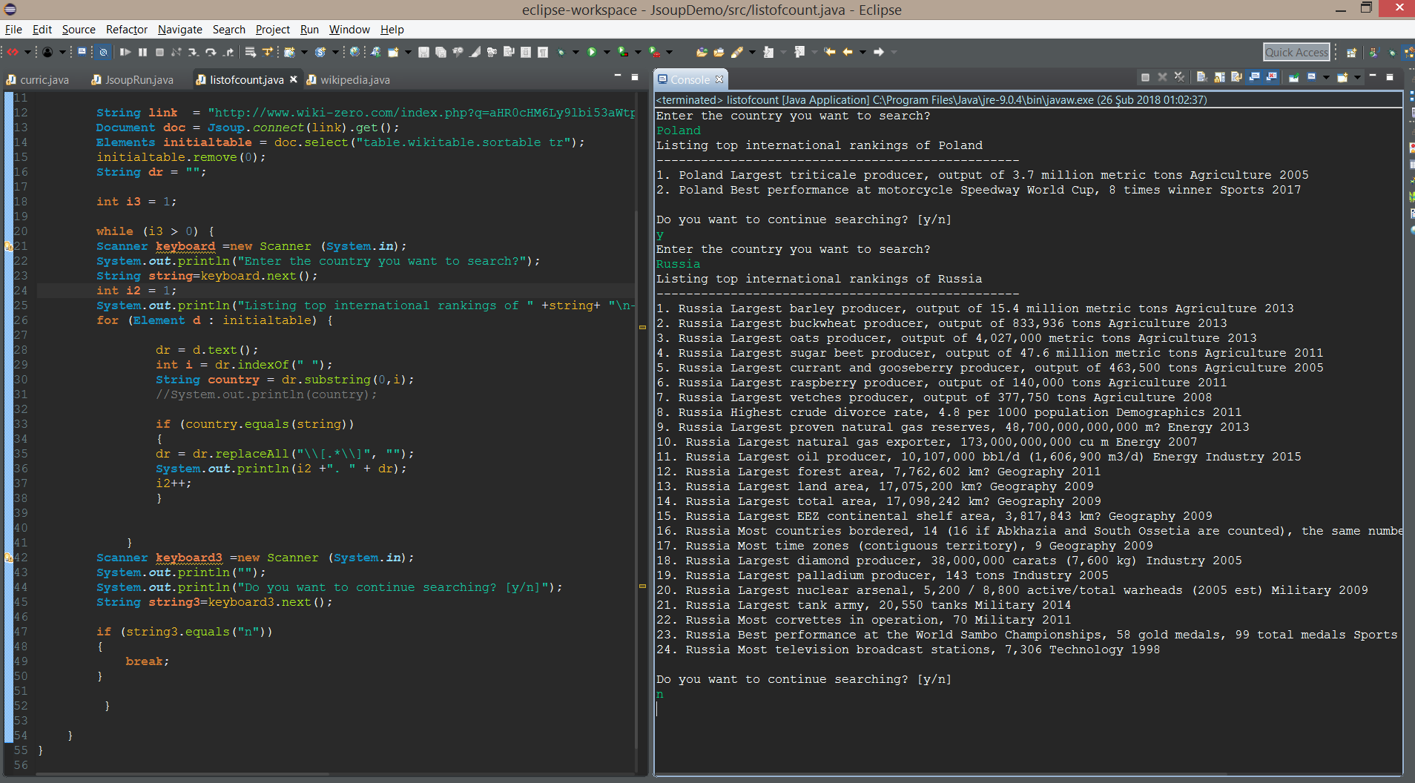Image resolution: width=1415 pixels, height=783 pixels.
Task: Click the warning marker on line 21
Action: point(9,246)
